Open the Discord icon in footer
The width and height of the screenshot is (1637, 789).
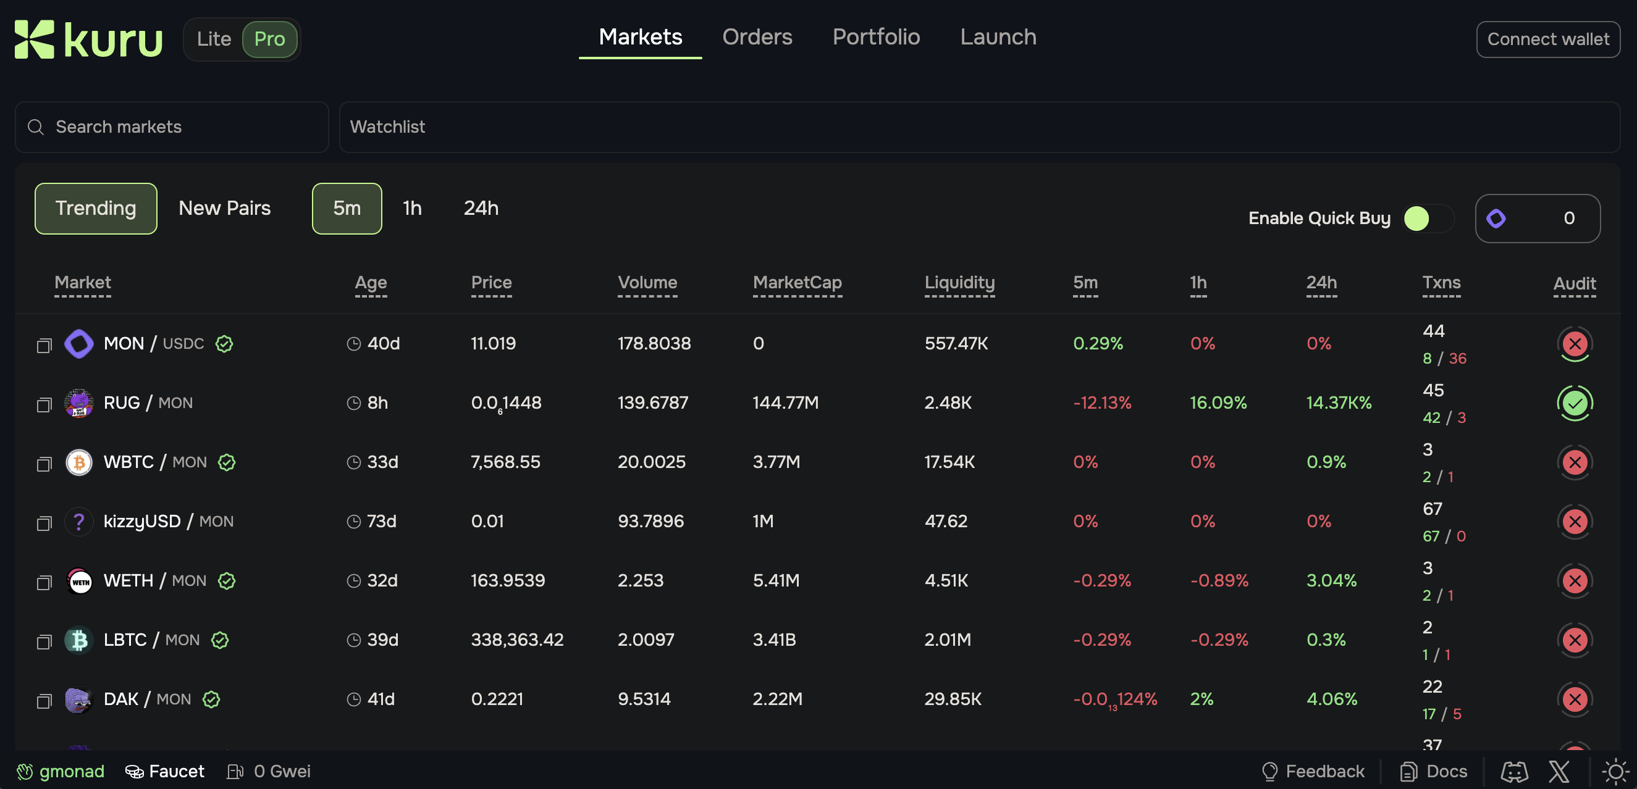click(x=1513, y=771)
